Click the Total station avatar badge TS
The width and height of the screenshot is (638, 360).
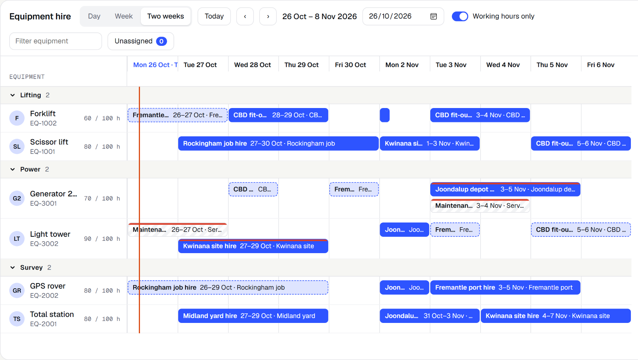17,319
